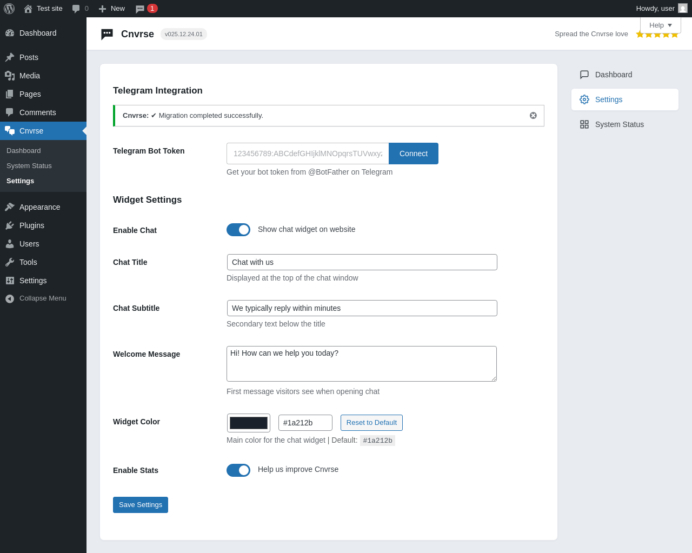Open the Cnvrse chat notifications icon

140,9
